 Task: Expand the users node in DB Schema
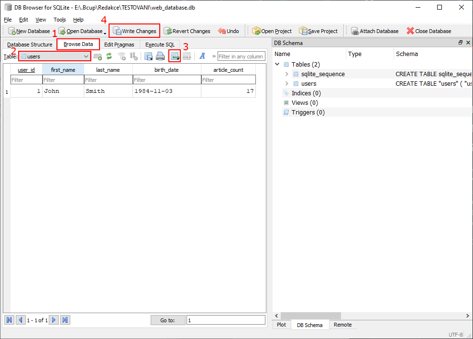click(x=286, y=83)
